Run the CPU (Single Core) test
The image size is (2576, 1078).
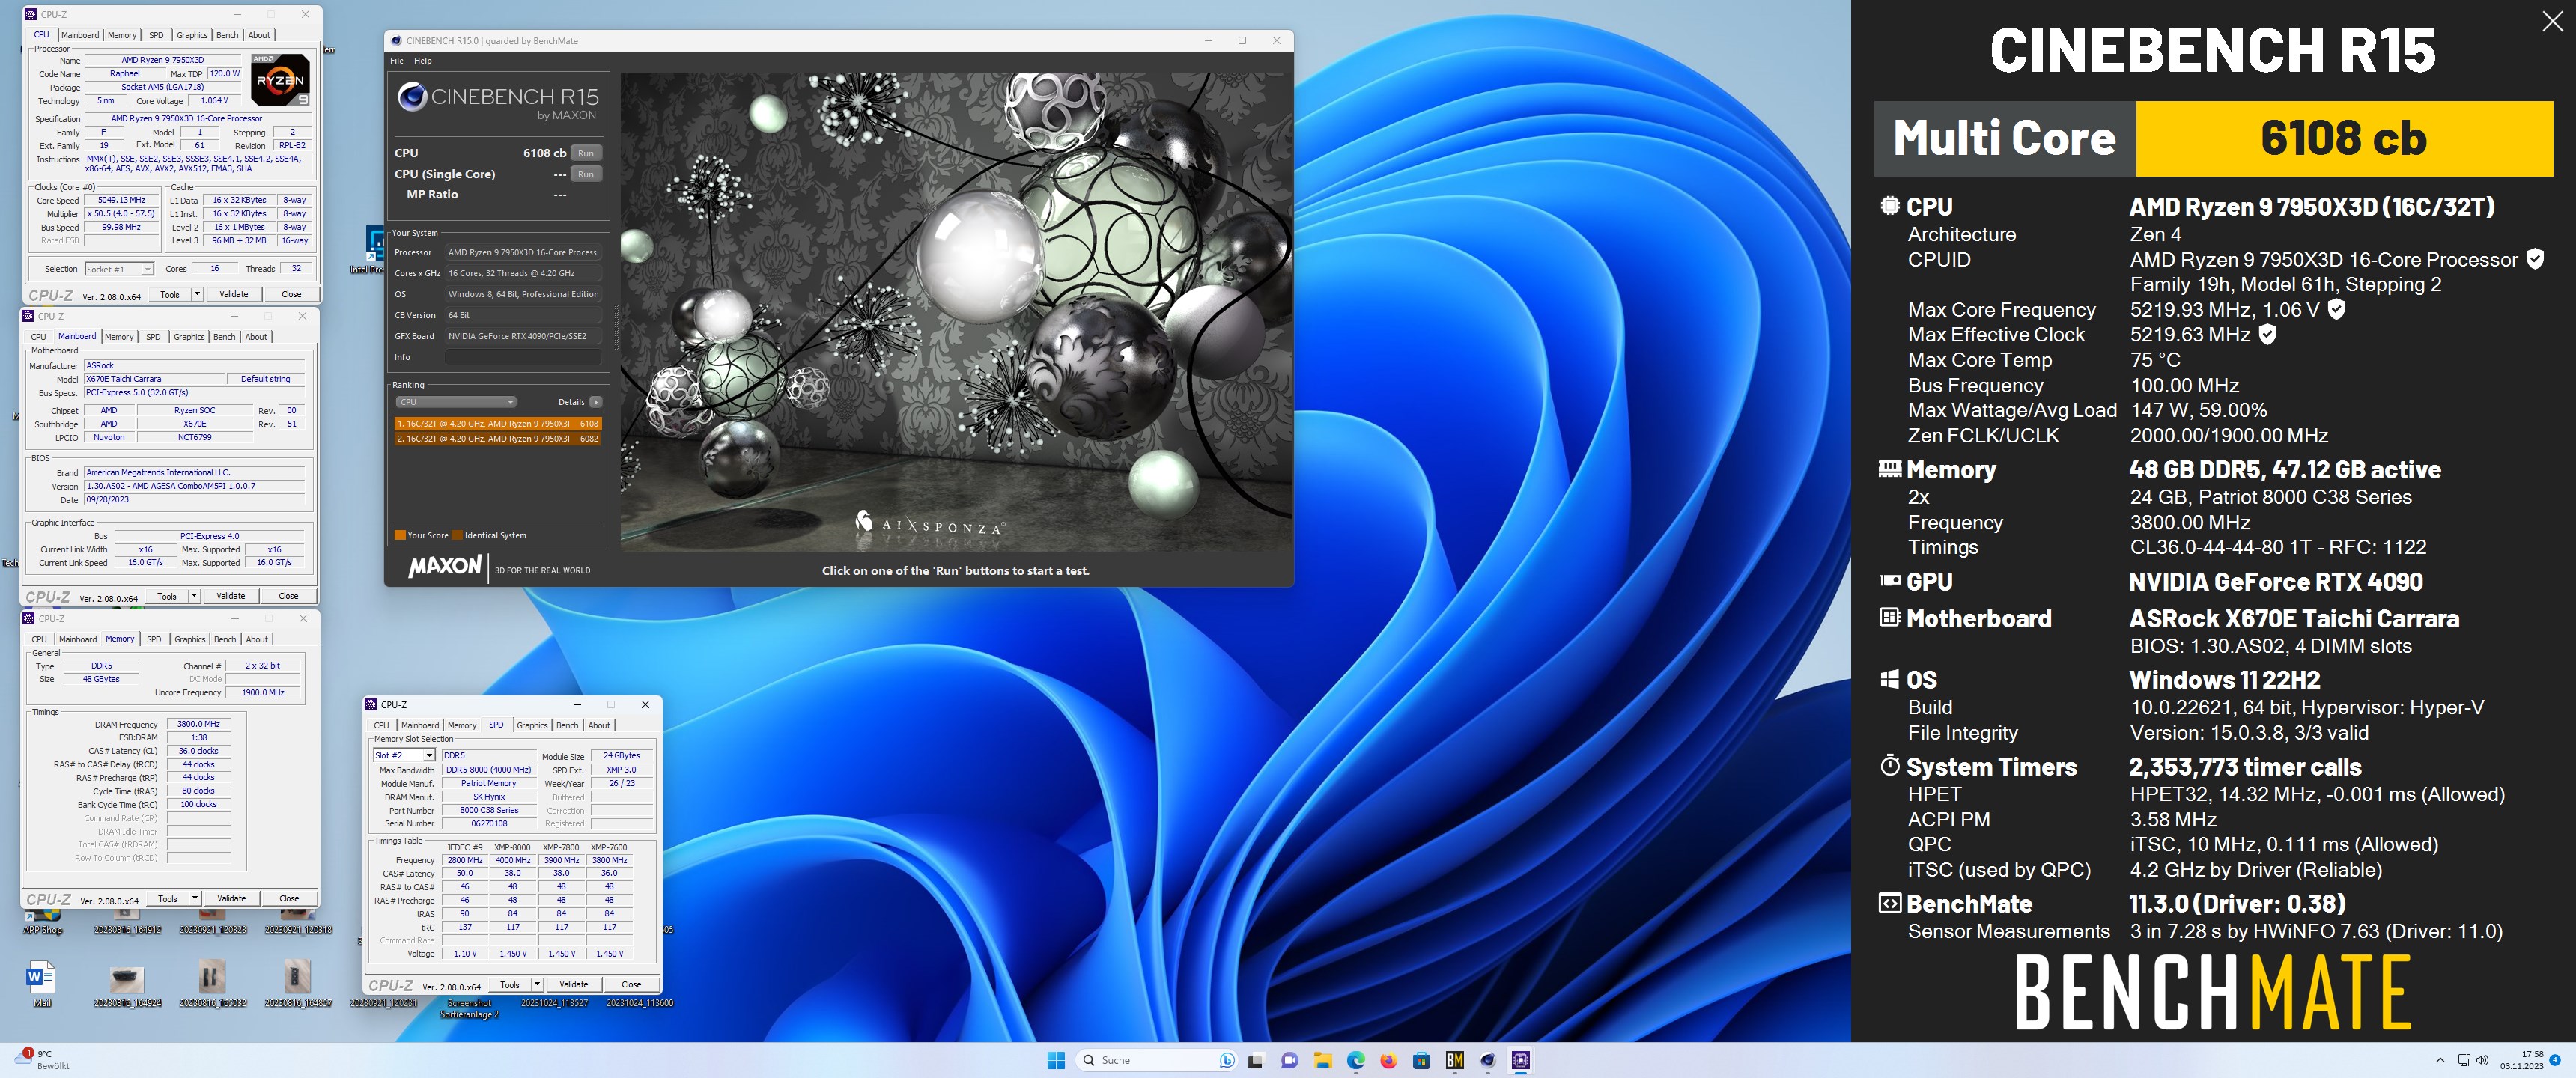[x=586, y=174]
